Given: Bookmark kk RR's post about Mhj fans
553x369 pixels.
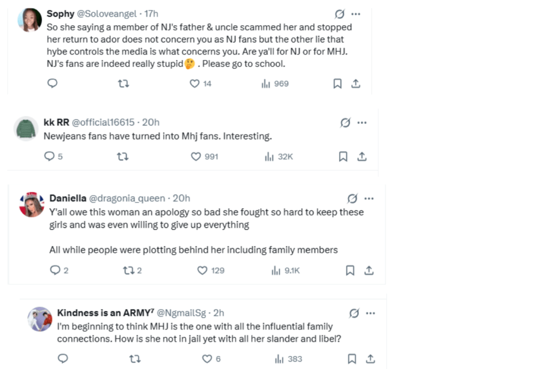Looking at the screenshot, I should pos(343,156).
